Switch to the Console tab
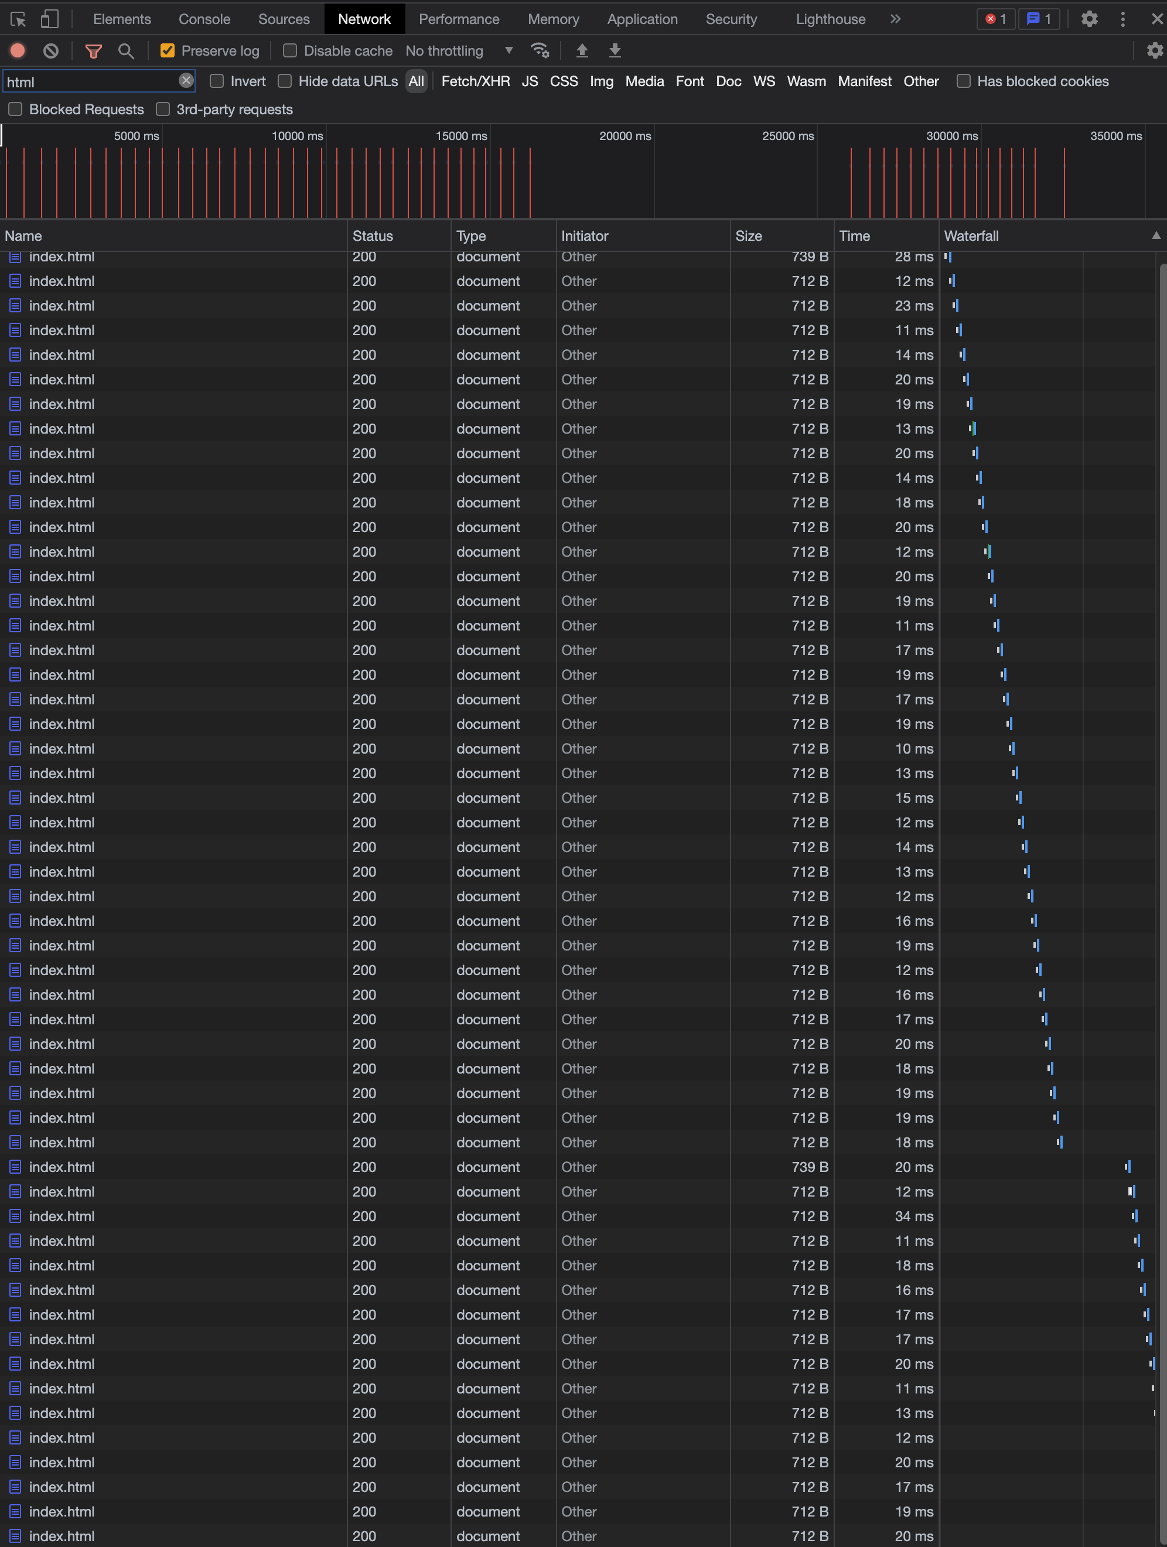The image size is (1167, 1547). [204, 19]
